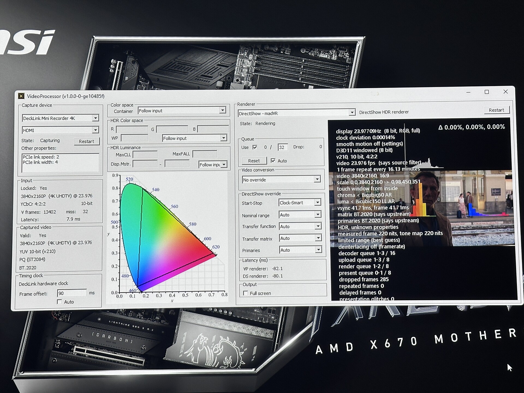Minimize the VideoProcessor window
This screenshot has width=524, height=393.
468,92
